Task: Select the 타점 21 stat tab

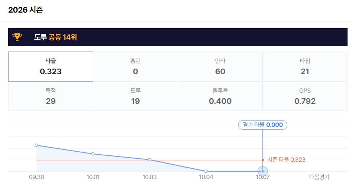Action: click(x=305, y=66)
